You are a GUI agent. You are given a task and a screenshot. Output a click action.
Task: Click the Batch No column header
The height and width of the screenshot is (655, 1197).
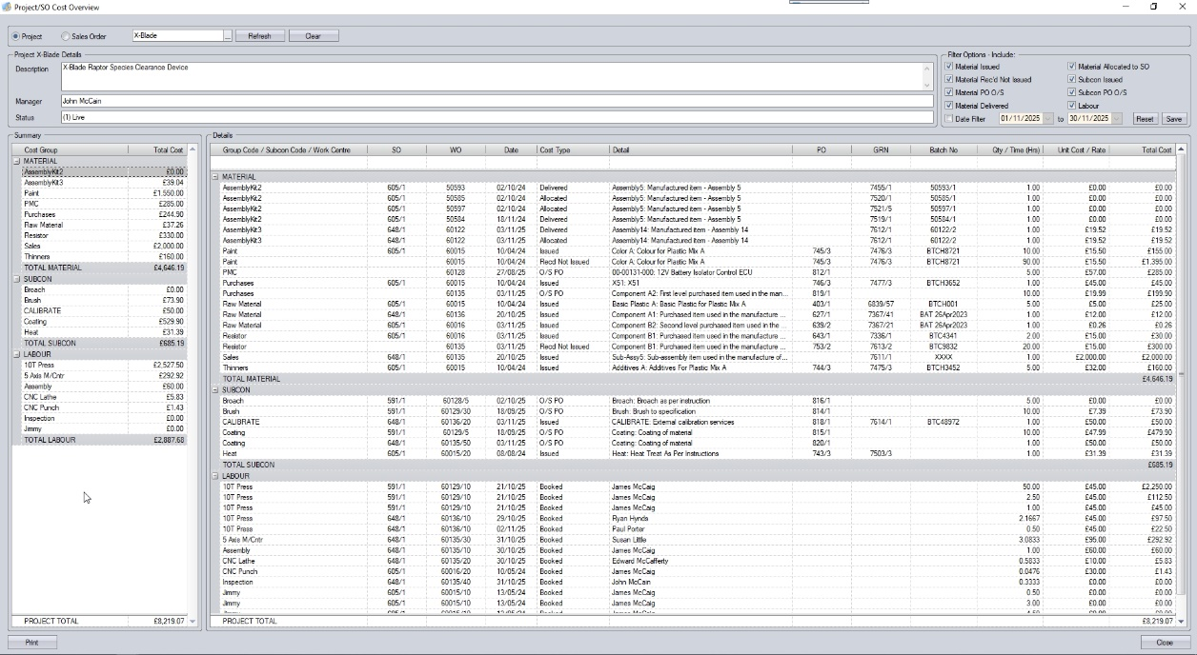[x=943, y=150]
